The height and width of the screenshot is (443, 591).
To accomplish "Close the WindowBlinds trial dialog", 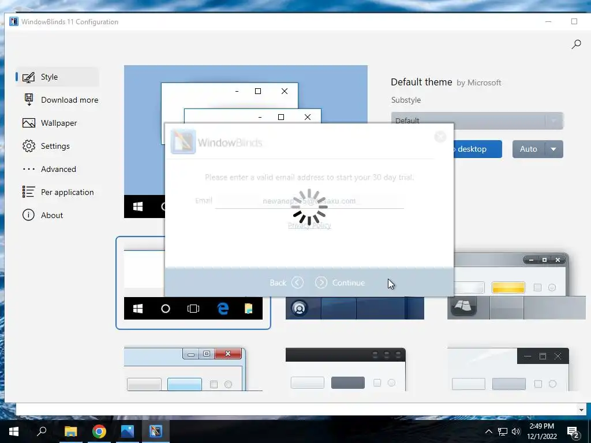I will tap(440, 136).
